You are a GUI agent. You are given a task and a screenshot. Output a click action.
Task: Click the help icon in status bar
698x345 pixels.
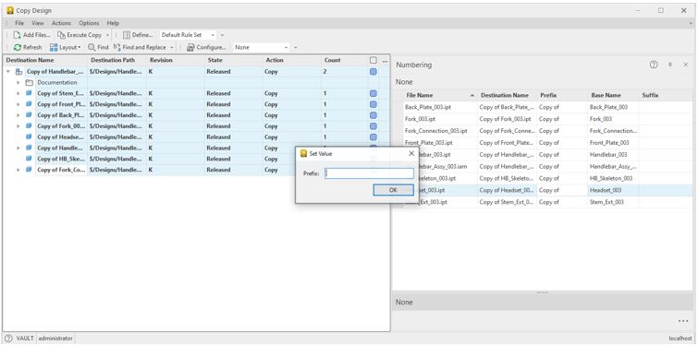click(8, 339)
